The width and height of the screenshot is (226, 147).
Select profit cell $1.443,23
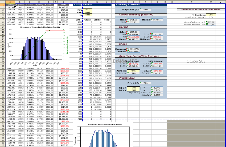[63, 7]
